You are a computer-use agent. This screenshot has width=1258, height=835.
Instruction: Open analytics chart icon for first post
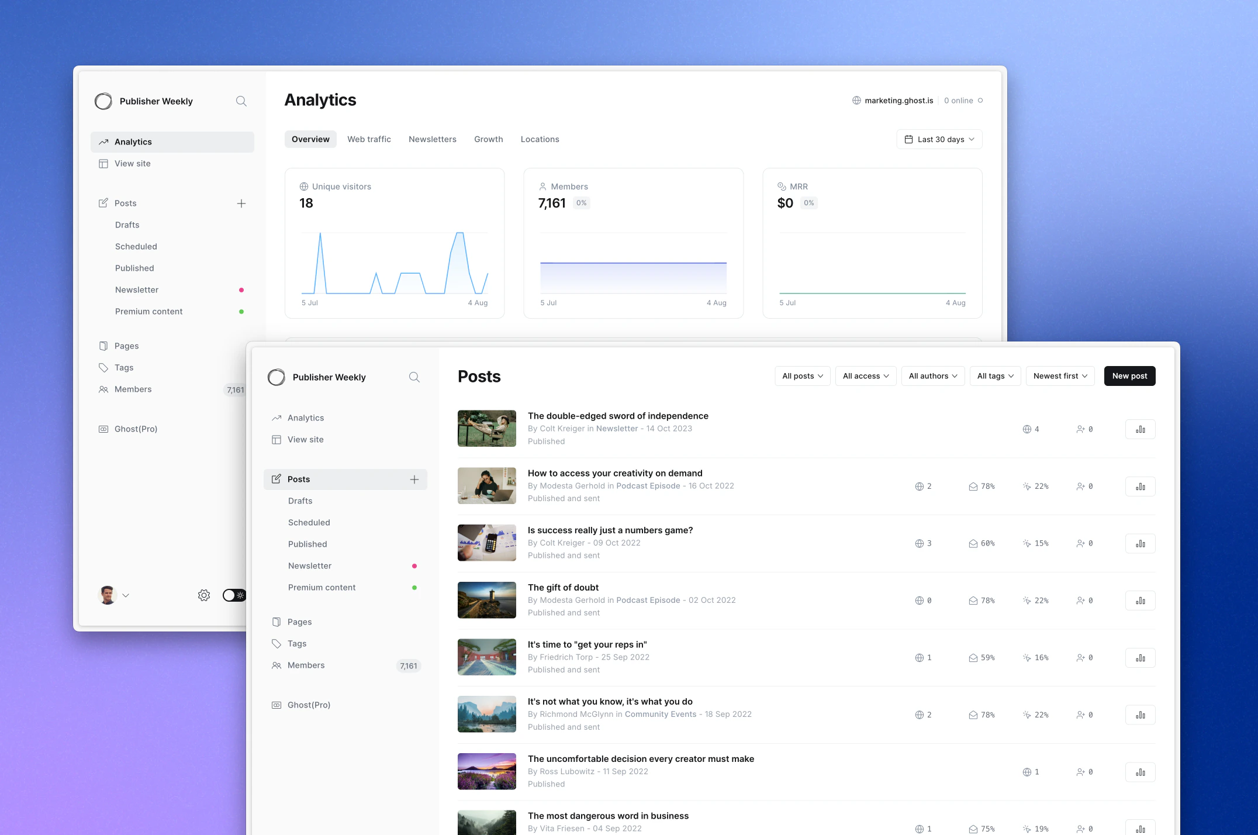pyautogui.click(x=1140, y=429)
